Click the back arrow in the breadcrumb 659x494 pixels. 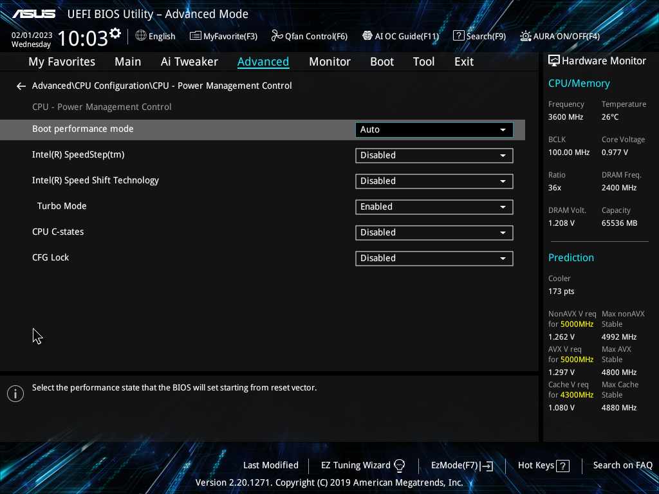point(21,86)
